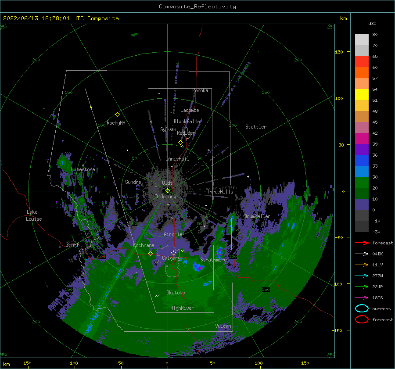Viewport: 395px width, 369px height.
Task: Pick the light blue 33 dBZ swatch
Action: tap(362, 171)
